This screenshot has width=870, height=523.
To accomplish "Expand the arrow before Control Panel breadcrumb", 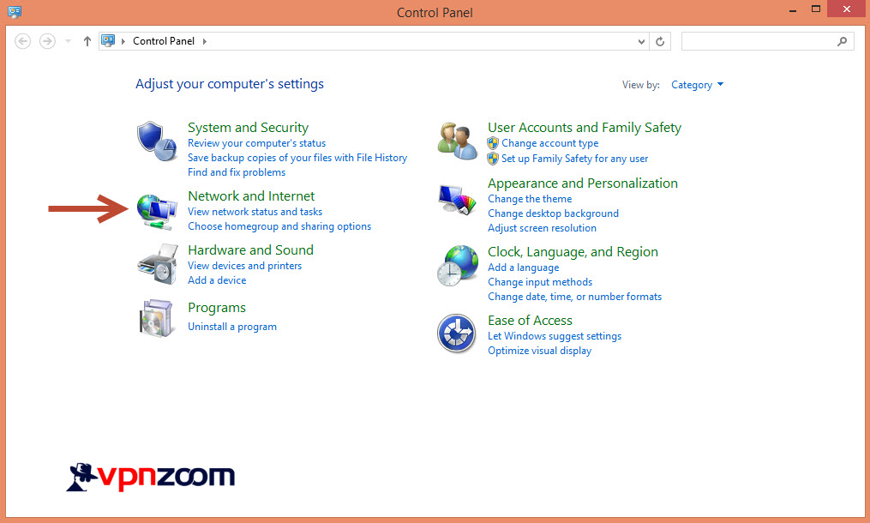I will pos(123,41).
